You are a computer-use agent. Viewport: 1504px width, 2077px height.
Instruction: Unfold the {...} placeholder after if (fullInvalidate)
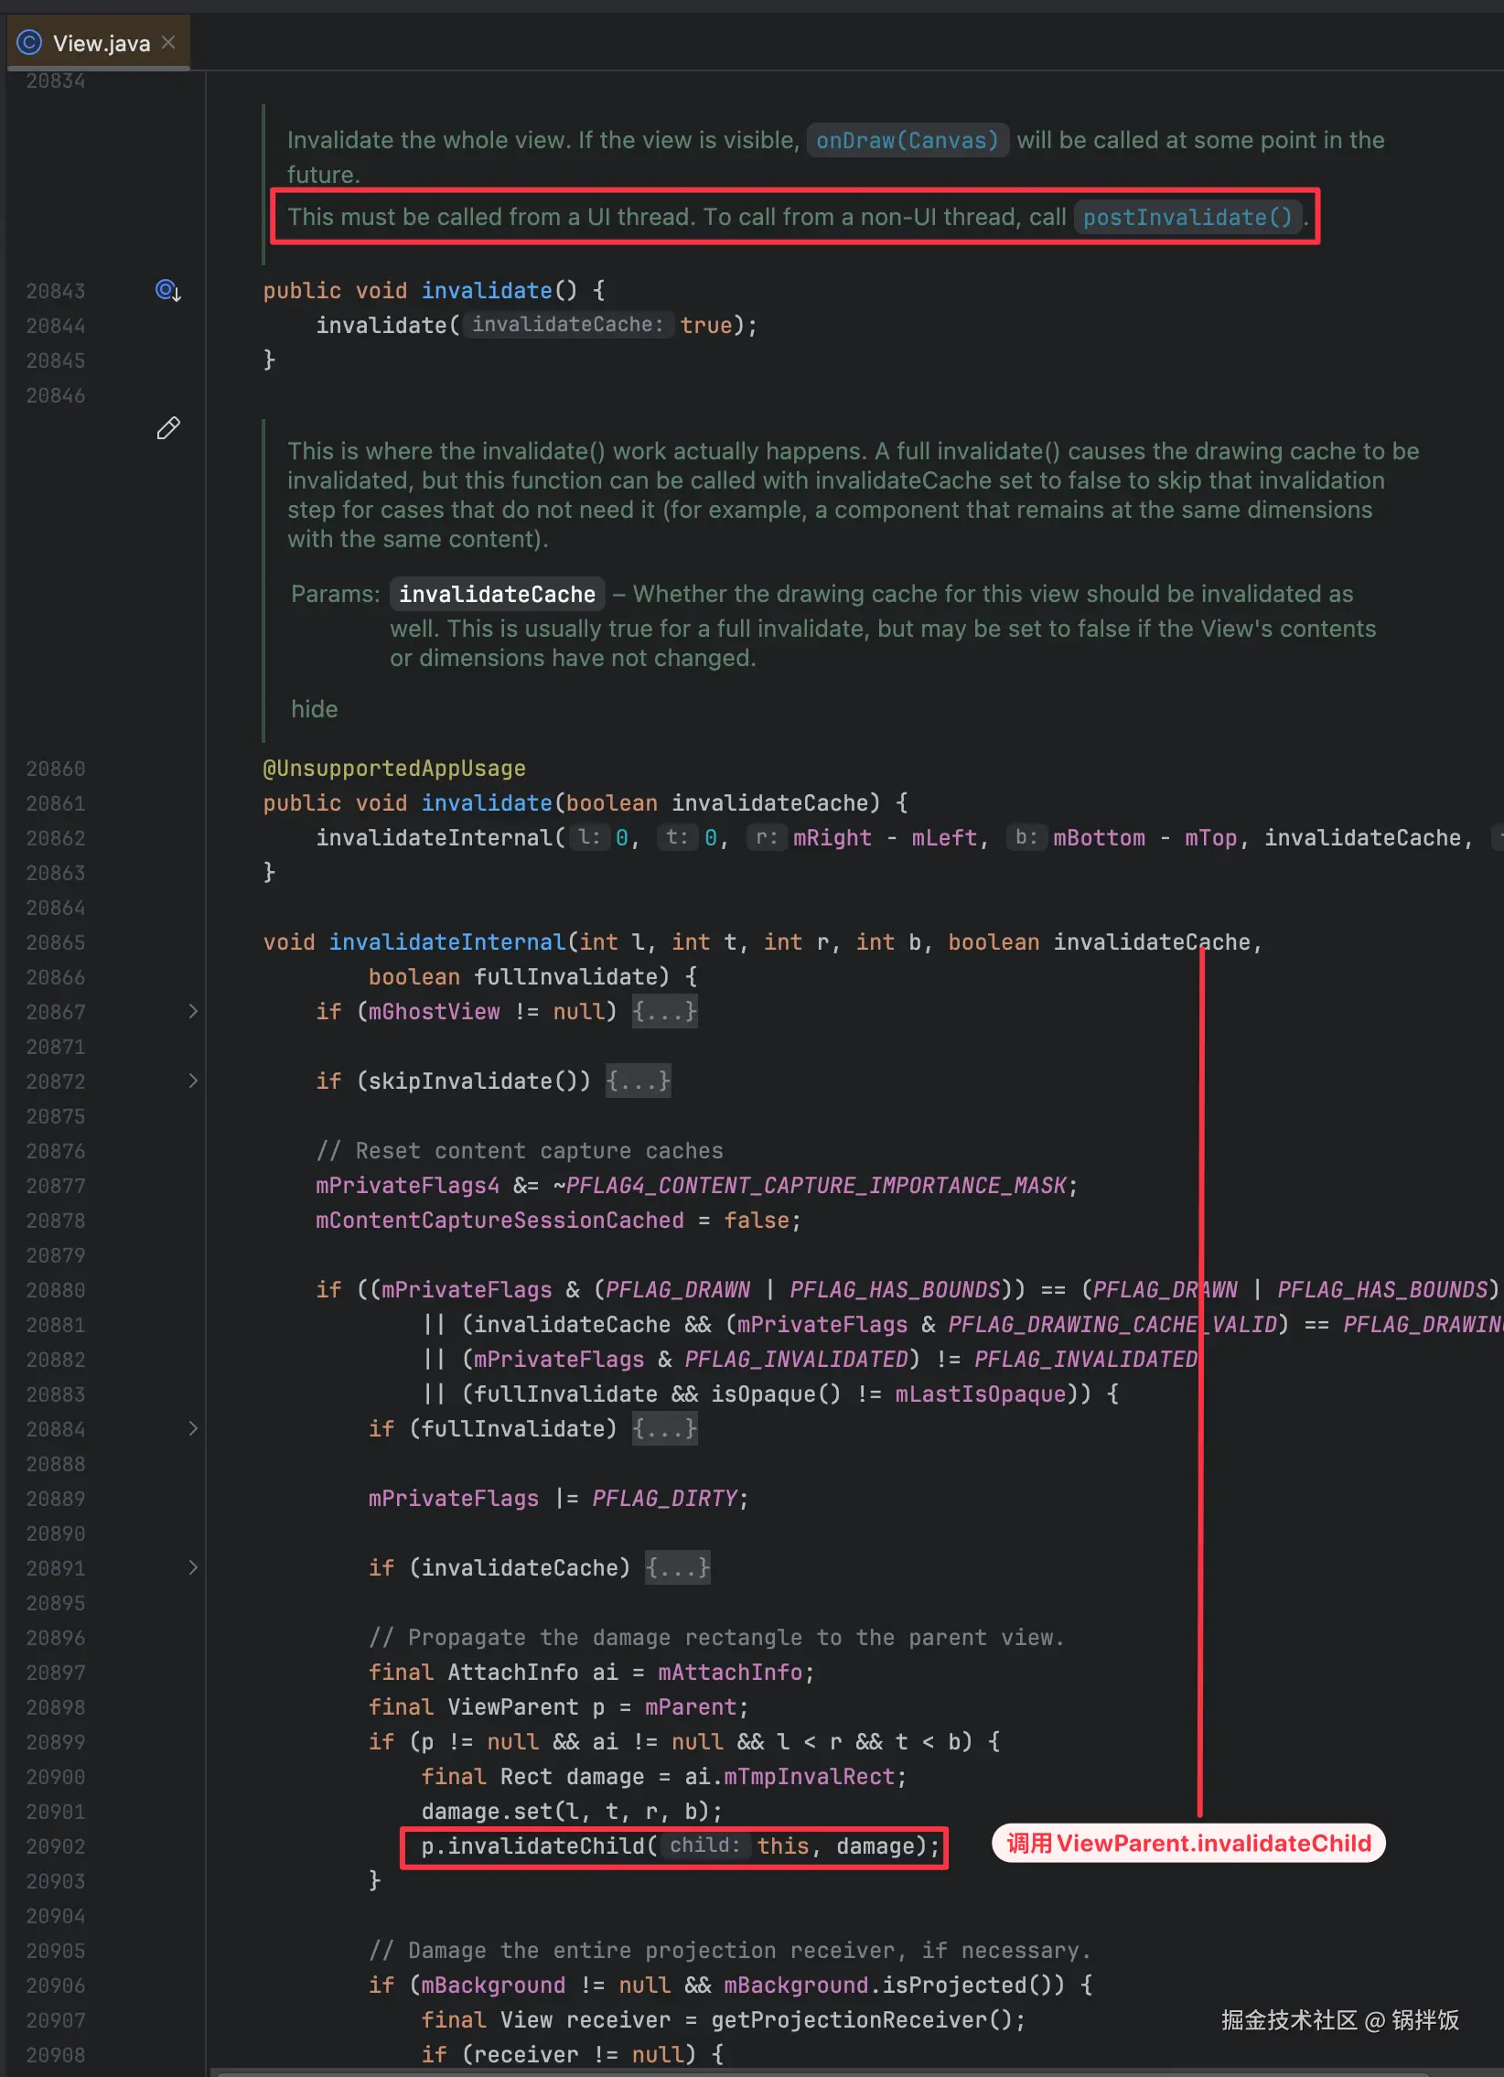pos(664,1429)
